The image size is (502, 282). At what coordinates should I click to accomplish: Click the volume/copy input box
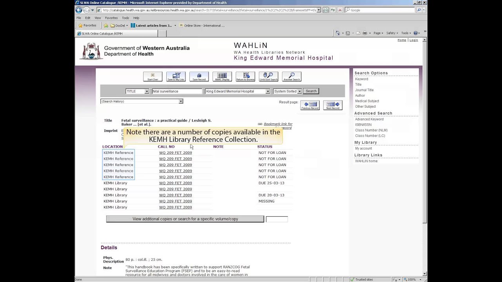(x=277, y=219)
